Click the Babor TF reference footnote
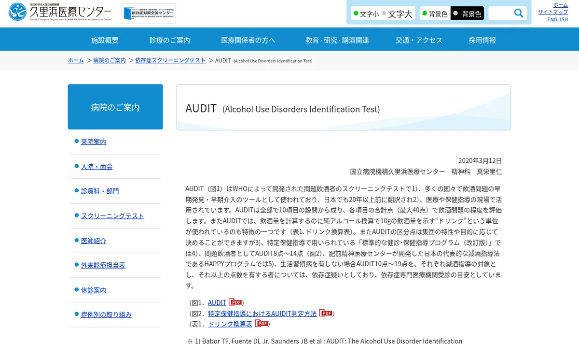The height and width of the screenshot is (344, 579). coord(324,340)
